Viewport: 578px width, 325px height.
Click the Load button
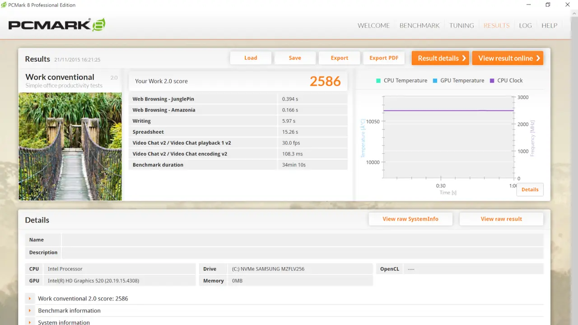(251, 58)
